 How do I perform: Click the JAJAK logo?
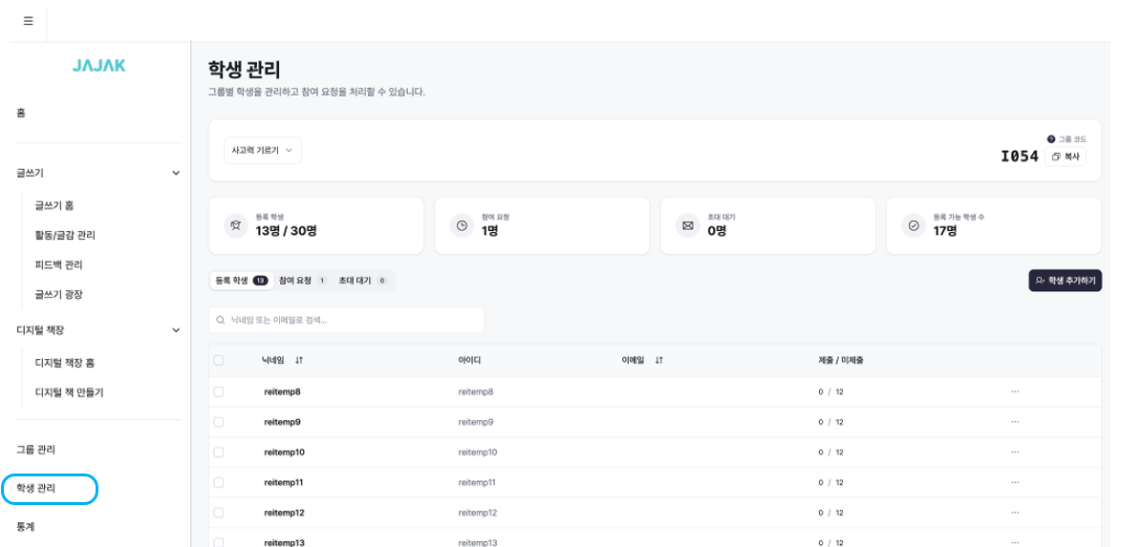[x=98, y=66]
